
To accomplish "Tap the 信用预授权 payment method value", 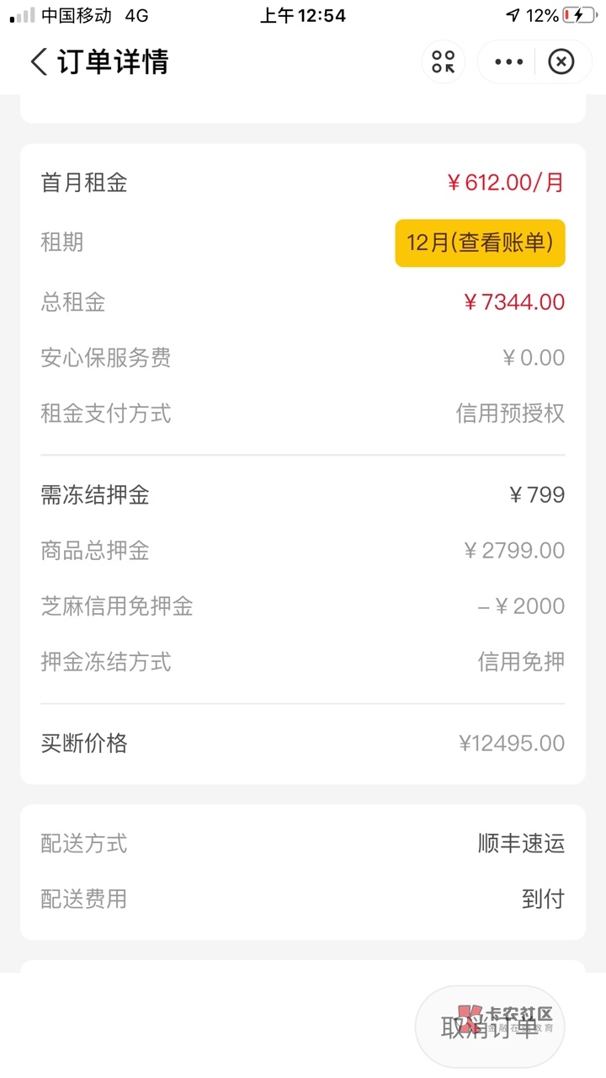I will [510, 414].
